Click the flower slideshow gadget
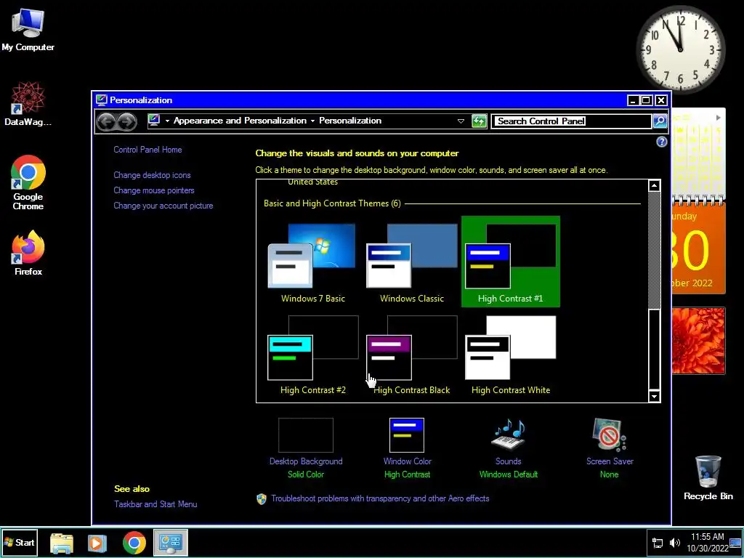The width and height of the screenshot is (744, 558). [x=698, y=341]
